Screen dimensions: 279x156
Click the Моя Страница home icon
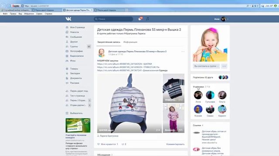pyautogui.click(x=67, y=27)
